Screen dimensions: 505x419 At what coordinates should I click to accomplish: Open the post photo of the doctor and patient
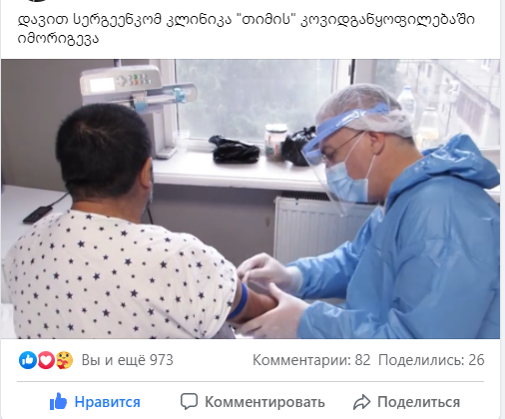coord(251,199)
